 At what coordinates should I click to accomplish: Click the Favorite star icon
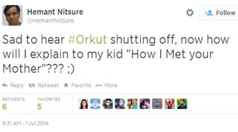pos(66,85)
